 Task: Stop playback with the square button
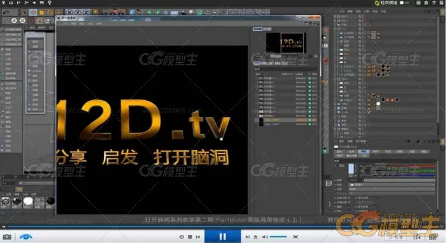pos(190,237)
